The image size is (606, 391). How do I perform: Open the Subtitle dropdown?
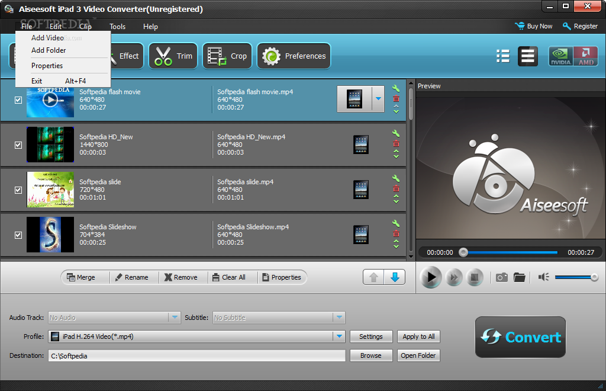click(x=339, y=318)
